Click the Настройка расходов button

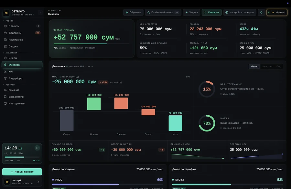(240, 12)
